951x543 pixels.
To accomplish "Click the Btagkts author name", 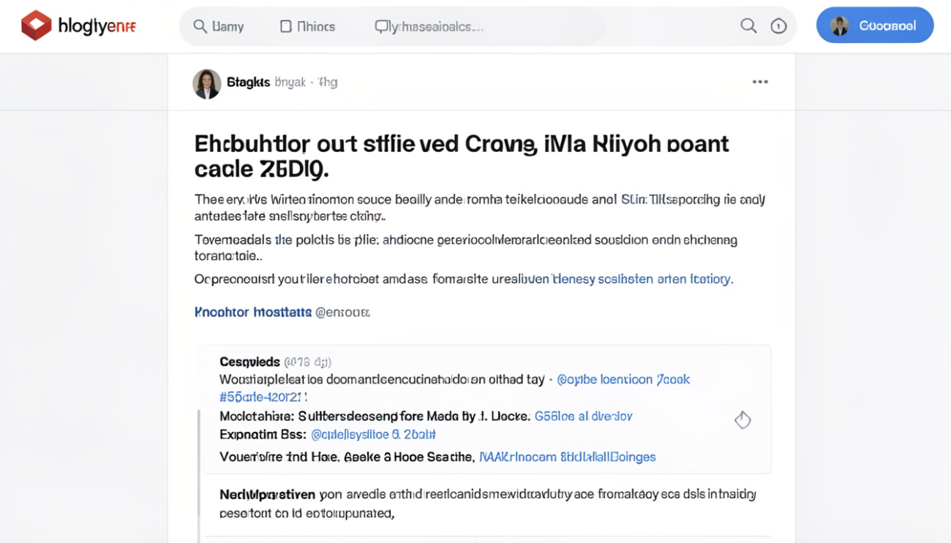I will (248, 83).
